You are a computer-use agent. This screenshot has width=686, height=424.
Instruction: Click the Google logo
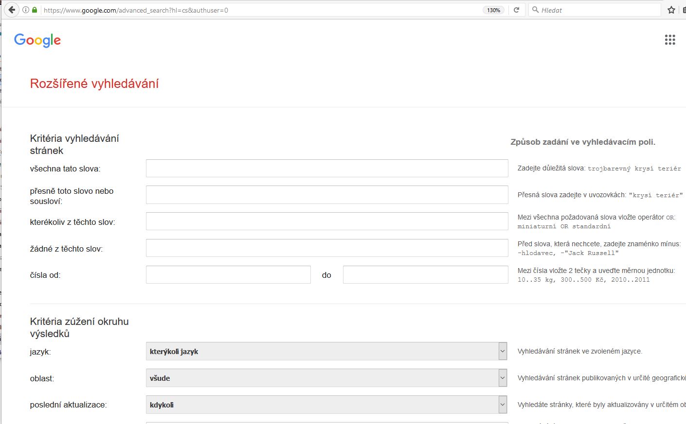coord(37,40)
